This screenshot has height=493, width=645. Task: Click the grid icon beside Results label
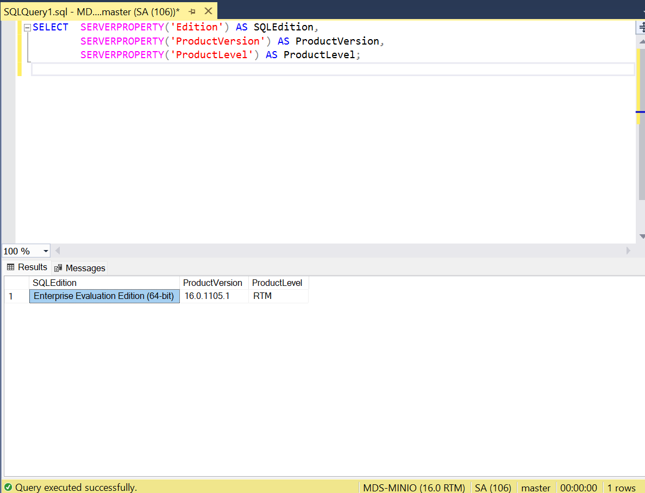[x=10, y=267]
